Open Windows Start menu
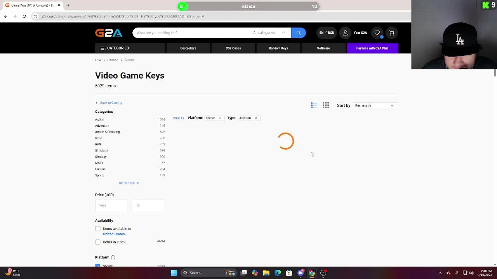 point(174,273)
